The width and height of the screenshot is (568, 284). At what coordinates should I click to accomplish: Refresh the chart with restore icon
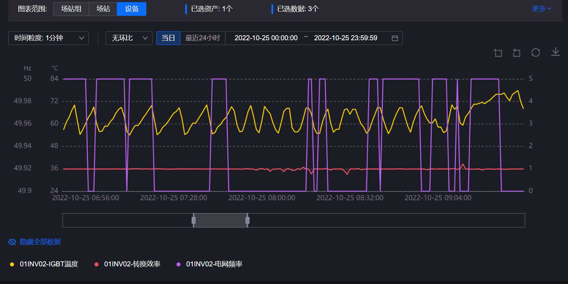pyautogui.click(x=536, y=52)
